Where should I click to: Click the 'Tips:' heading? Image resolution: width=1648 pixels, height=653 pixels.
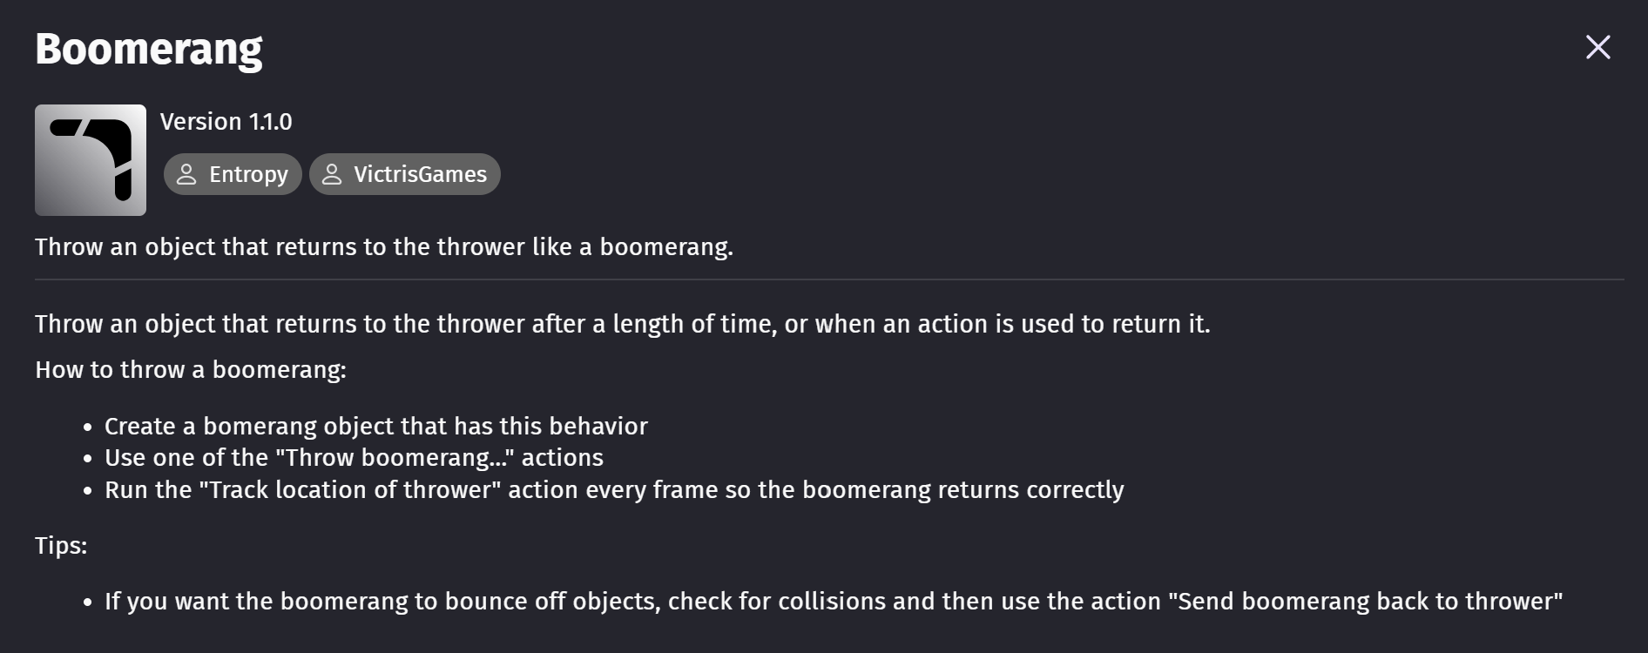point(61,546)
